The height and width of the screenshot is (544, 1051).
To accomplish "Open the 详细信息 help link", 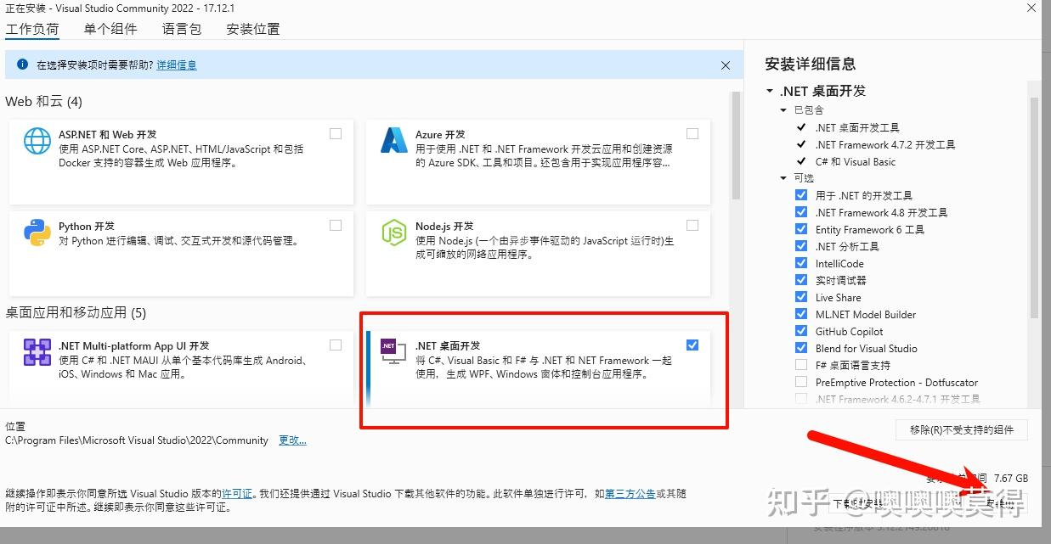I will 177,65.
